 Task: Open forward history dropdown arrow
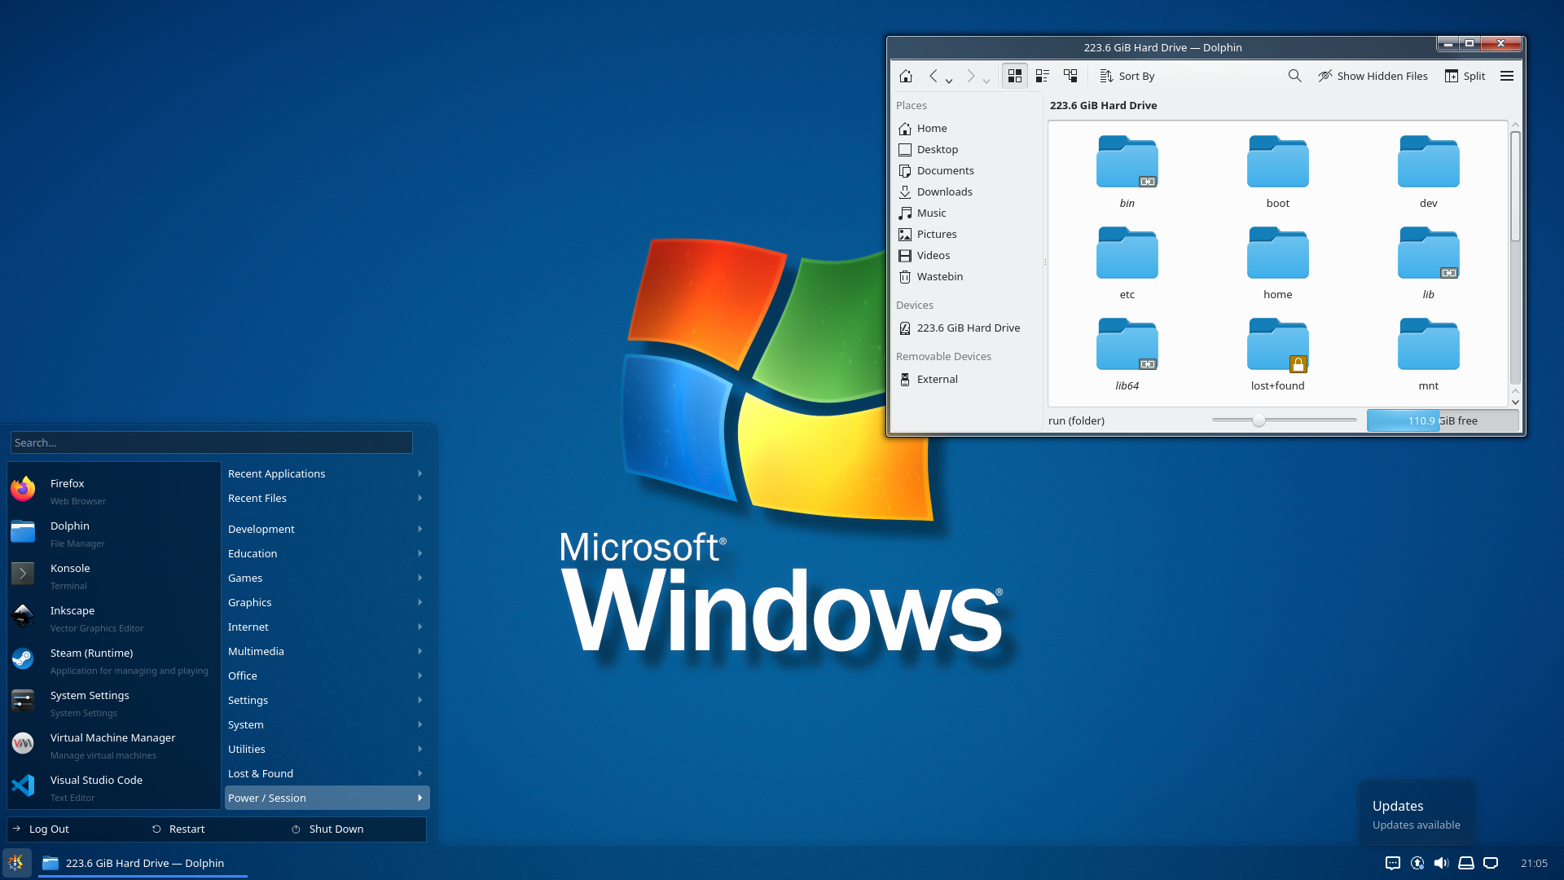coord(986,81)
